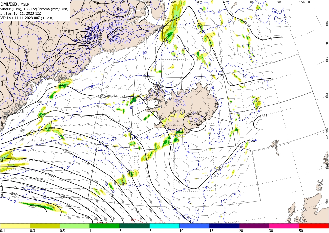Click the H high-pressure symbol over Greenland

click(87, 37)
